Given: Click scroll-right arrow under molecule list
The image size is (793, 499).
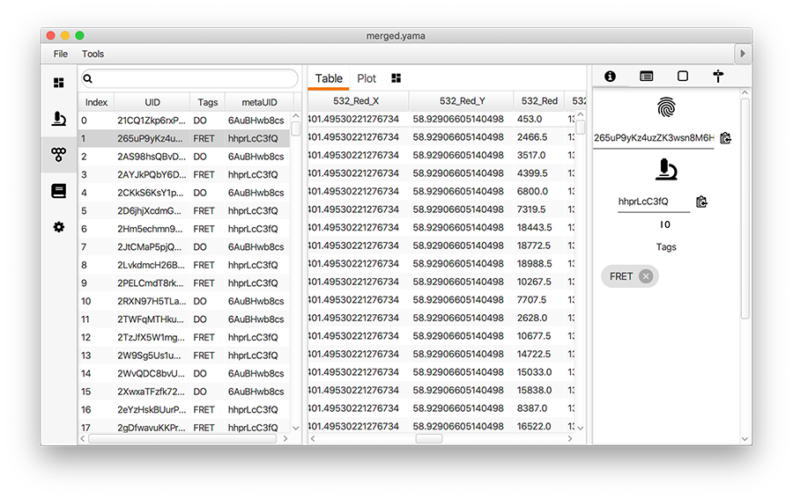Looking at the screenshot, I should coord(285,439).
